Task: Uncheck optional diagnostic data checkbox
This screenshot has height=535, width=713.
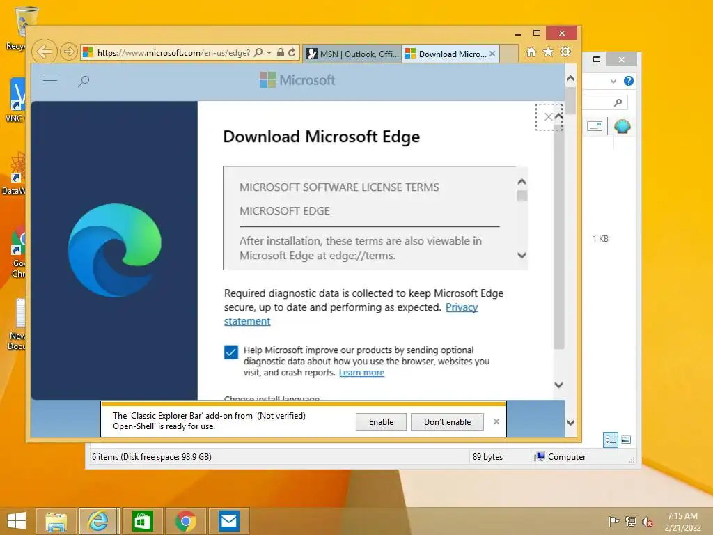Action: click(x=231, y=352)
